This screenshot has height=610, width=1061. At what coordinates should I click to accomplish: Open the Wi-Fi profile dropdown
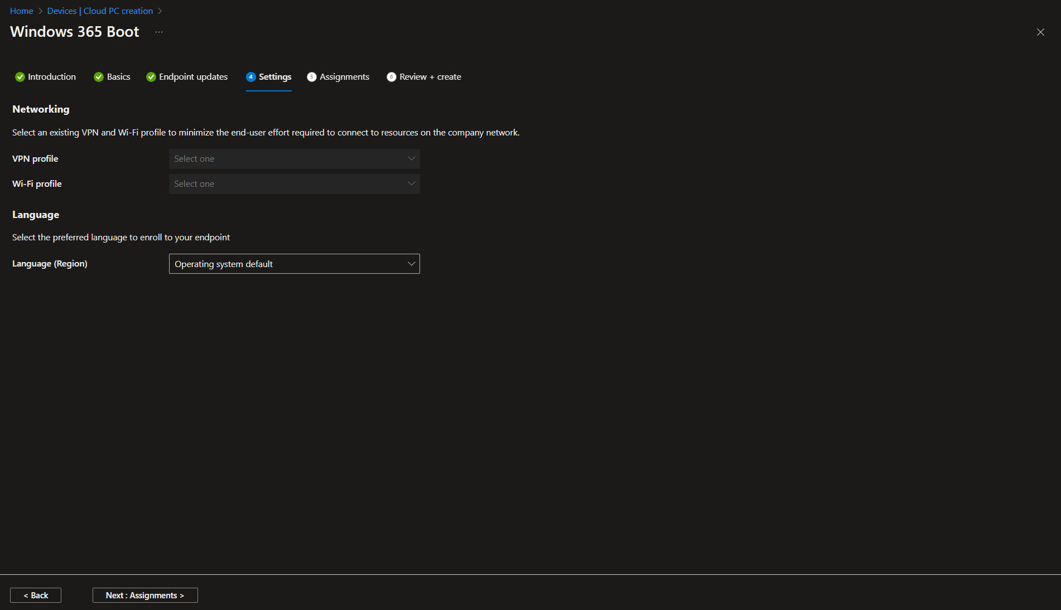(295, 184)
